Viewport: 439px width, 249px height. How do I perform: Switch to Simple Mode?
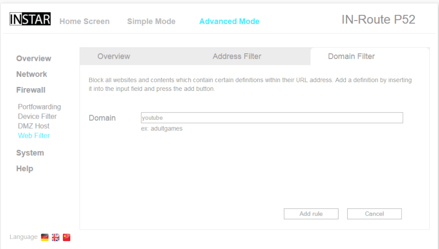click(x=151, y=22)
